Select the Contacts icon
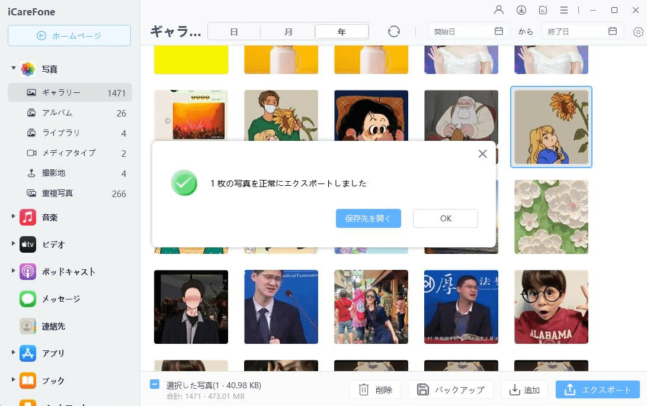The height and width of the screenshot is (406, 647). coord(28,326)
